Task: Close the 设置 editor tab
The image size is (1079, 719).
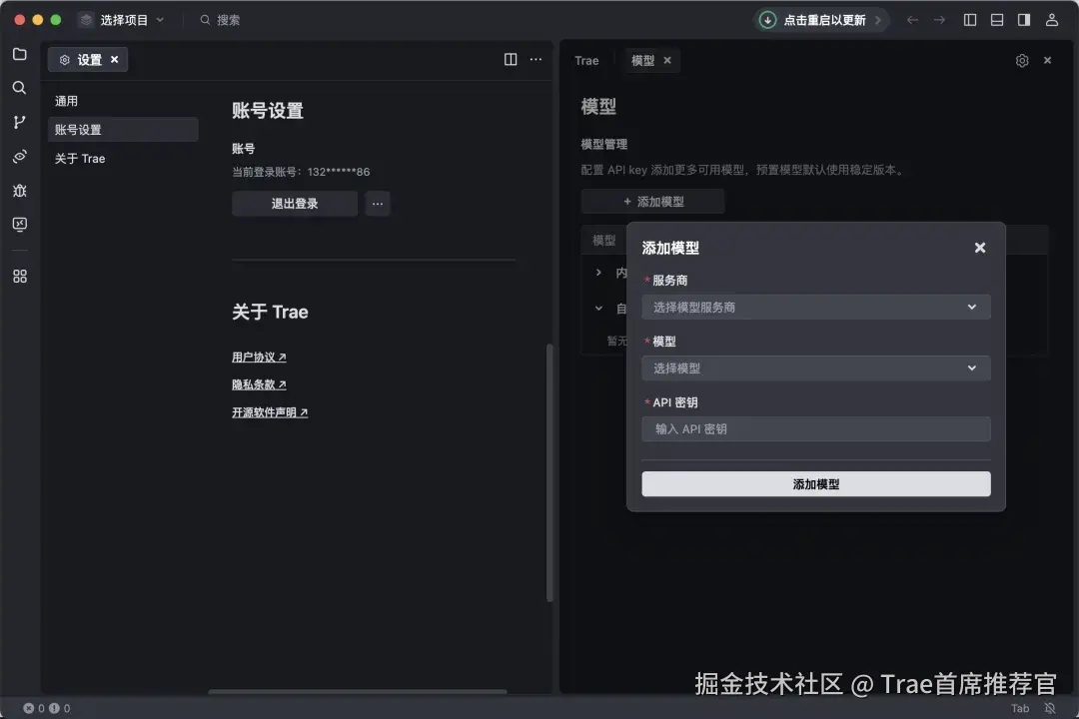Action: pyautogui.click(x=114, y=60)
